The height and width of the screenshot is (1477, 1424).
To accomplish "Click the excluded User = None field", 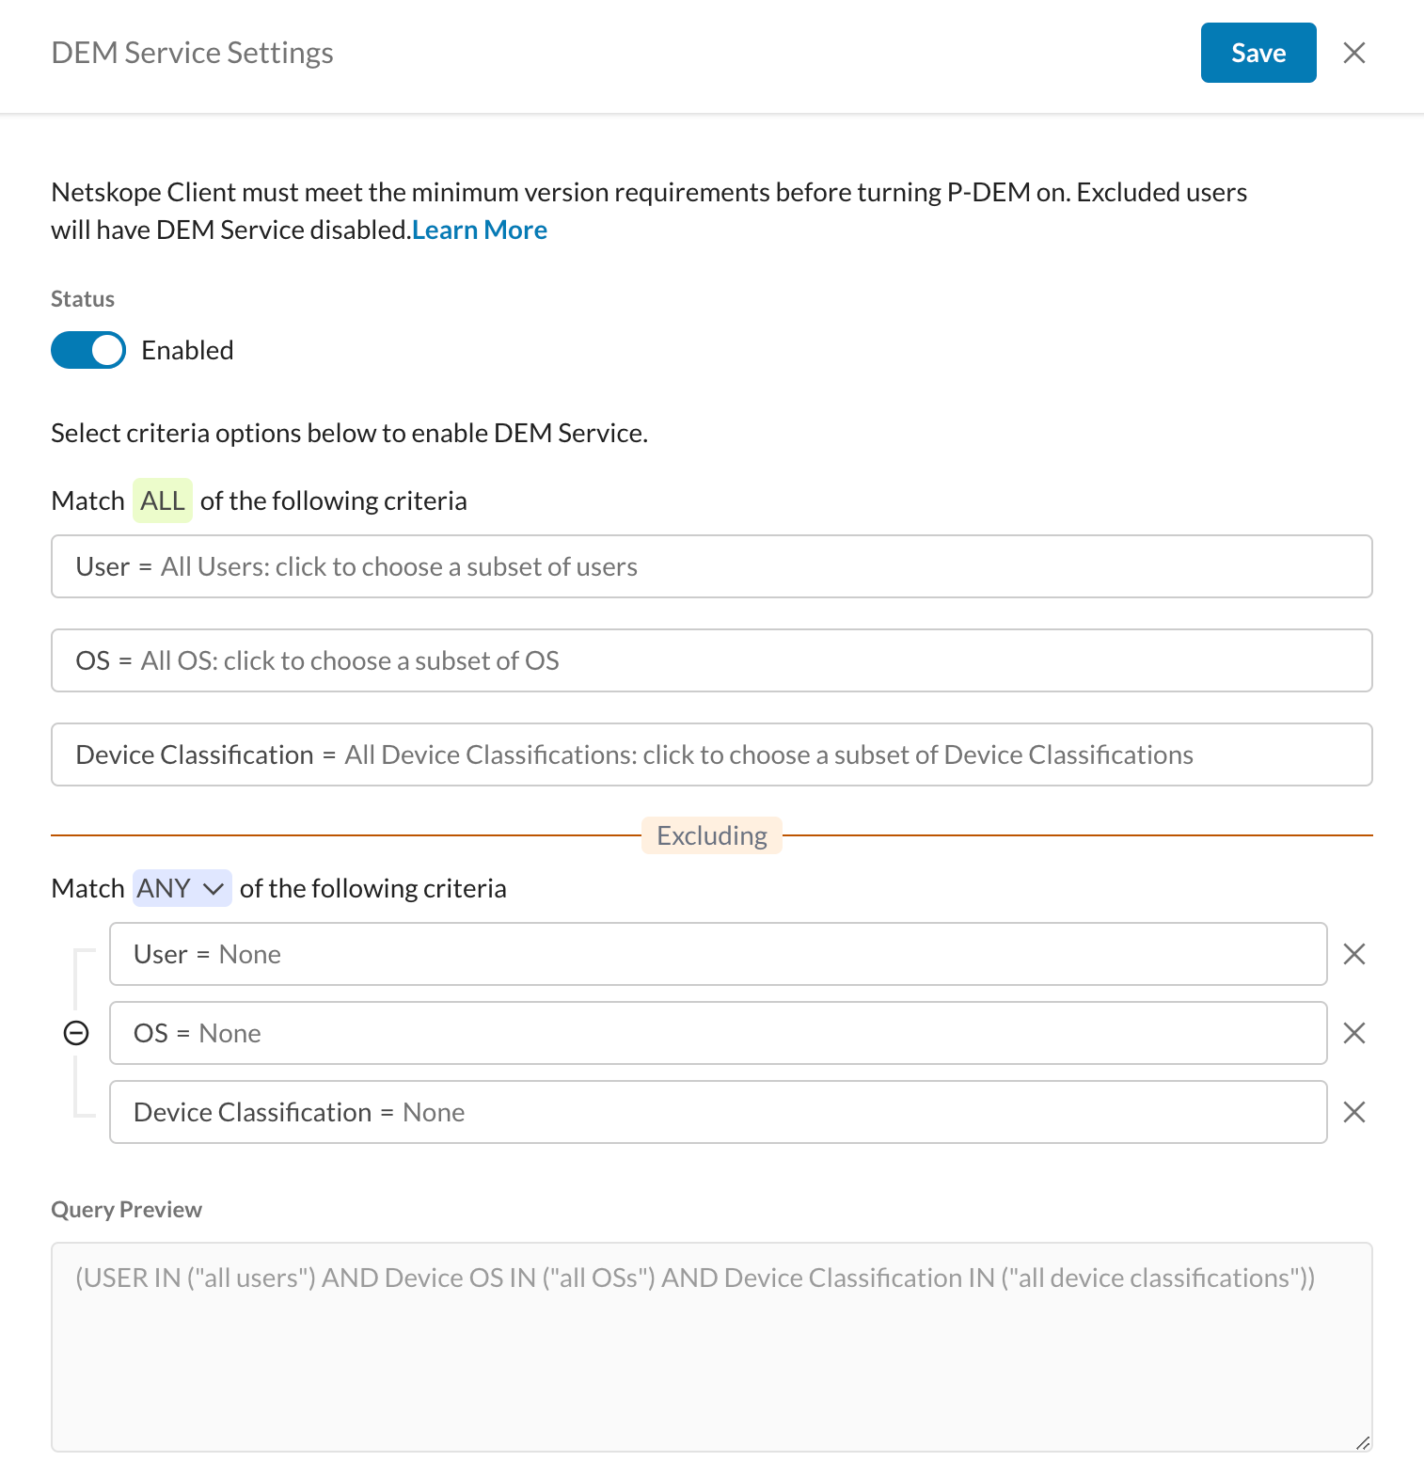I will [x=719, y=954].
